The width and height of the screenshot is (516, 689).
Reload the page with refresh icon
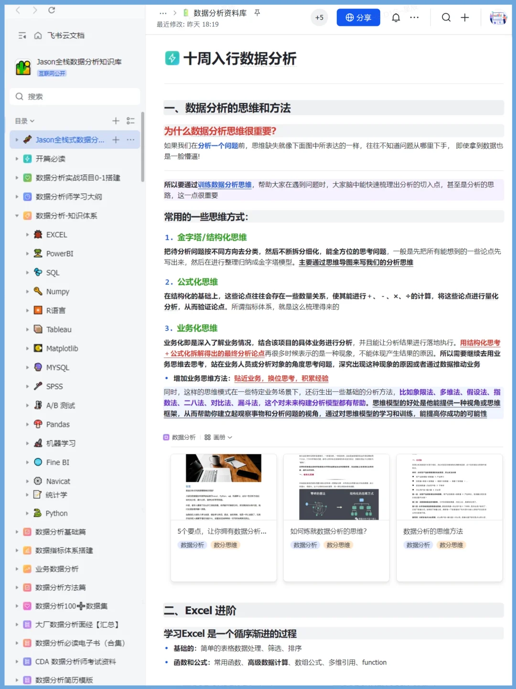(x=52, y=10)
